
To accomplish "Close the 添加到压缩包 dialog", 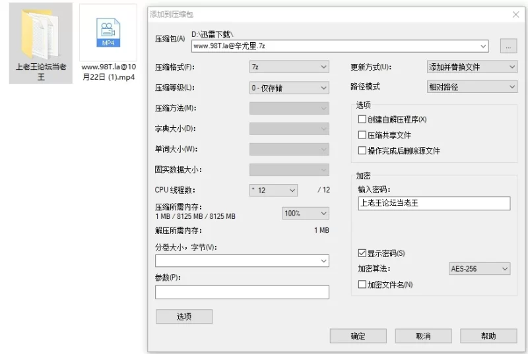I will [515, 14].
